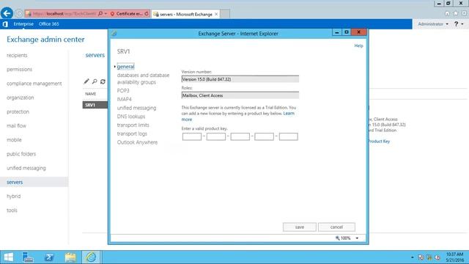
Task: Open Outlook Anywhere section
Action: click(137, 142)
